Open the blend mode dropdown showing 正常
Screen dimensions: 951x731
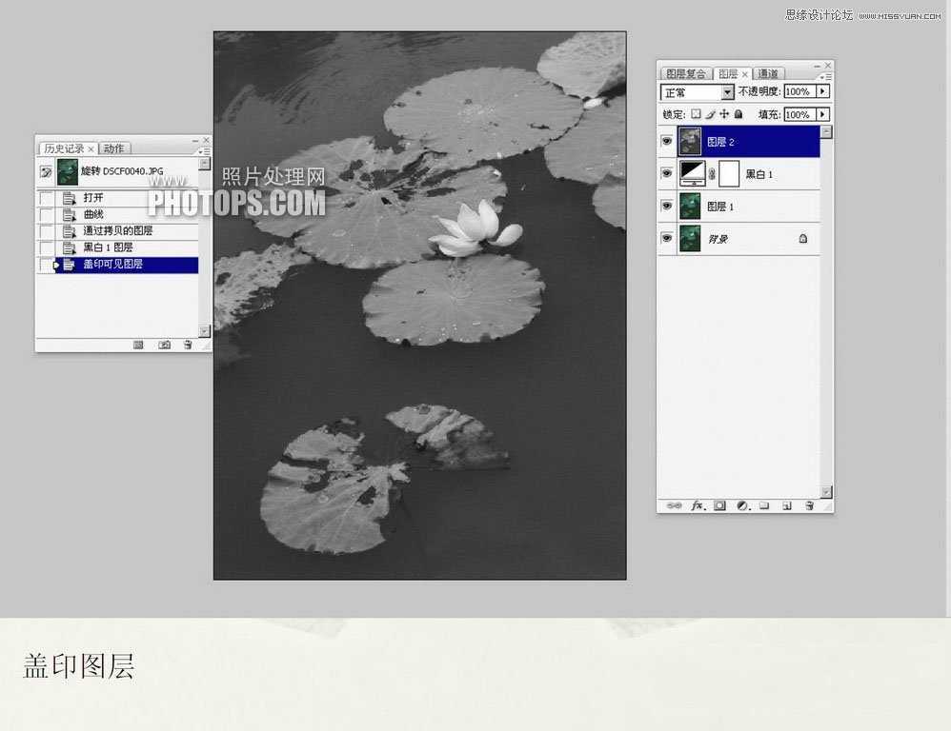727,91
